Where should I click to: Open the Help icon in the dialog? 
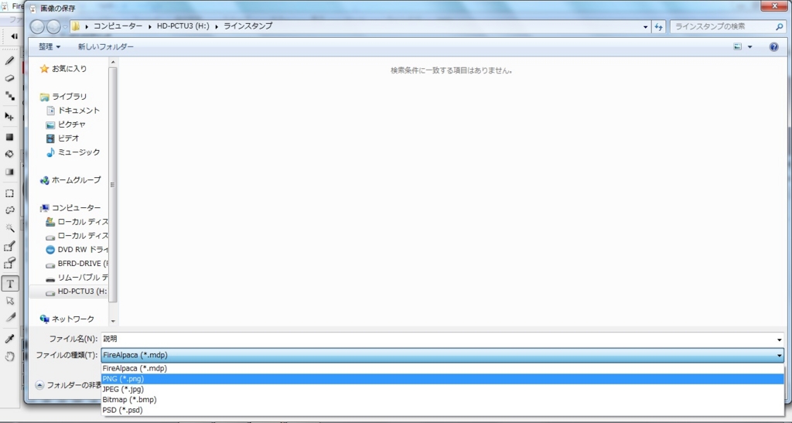click(773, 47)
